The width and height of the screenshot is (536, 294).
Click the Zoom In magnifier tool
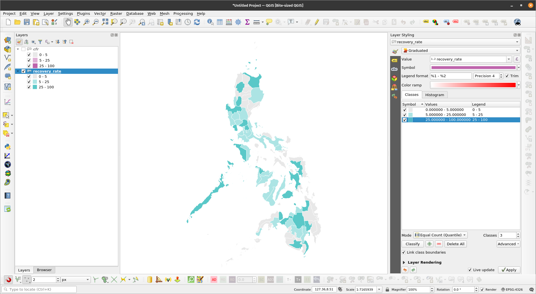[86, 22]
